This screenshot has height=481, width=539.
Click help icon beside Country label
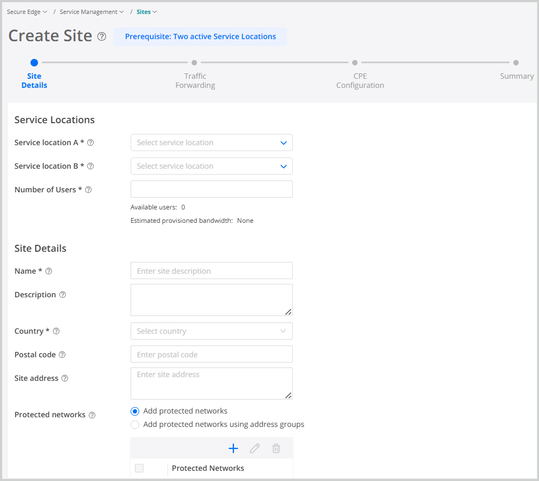(56, 331)
